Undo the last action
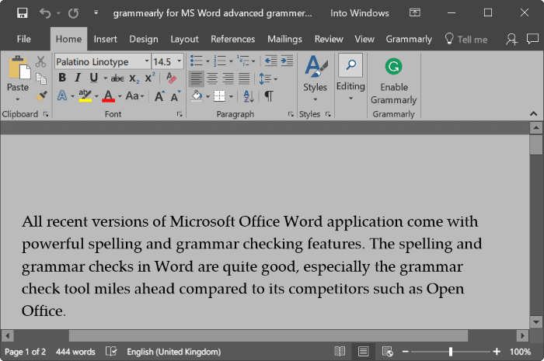Screen dimensions: 544x361 click(x=45, y=13)
